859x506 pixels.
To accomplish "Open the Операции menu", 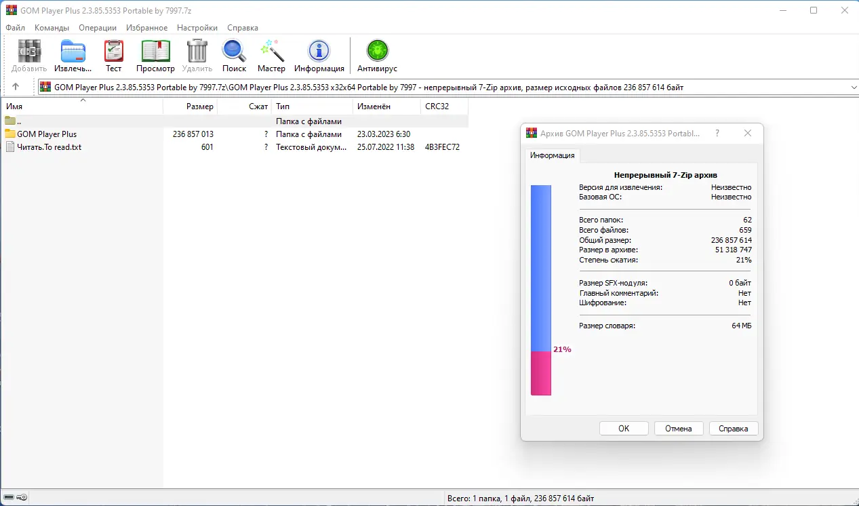I will (x=98, y=28).
